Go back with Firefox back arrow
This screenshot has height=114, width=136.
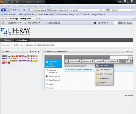pyautogui.click(x=3, y=10)
